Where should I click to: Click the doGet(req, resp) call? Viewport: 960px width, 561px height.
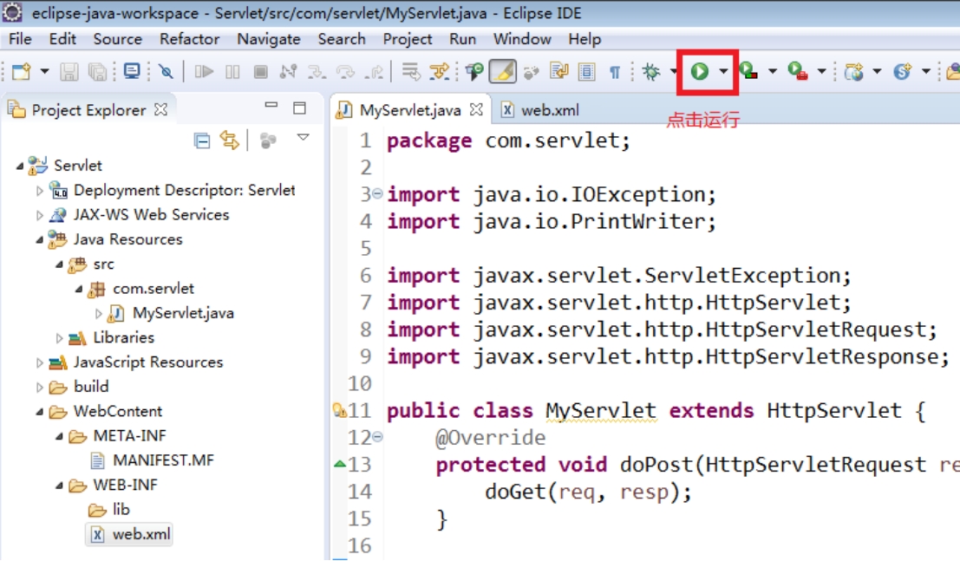[x=588, y=491]
